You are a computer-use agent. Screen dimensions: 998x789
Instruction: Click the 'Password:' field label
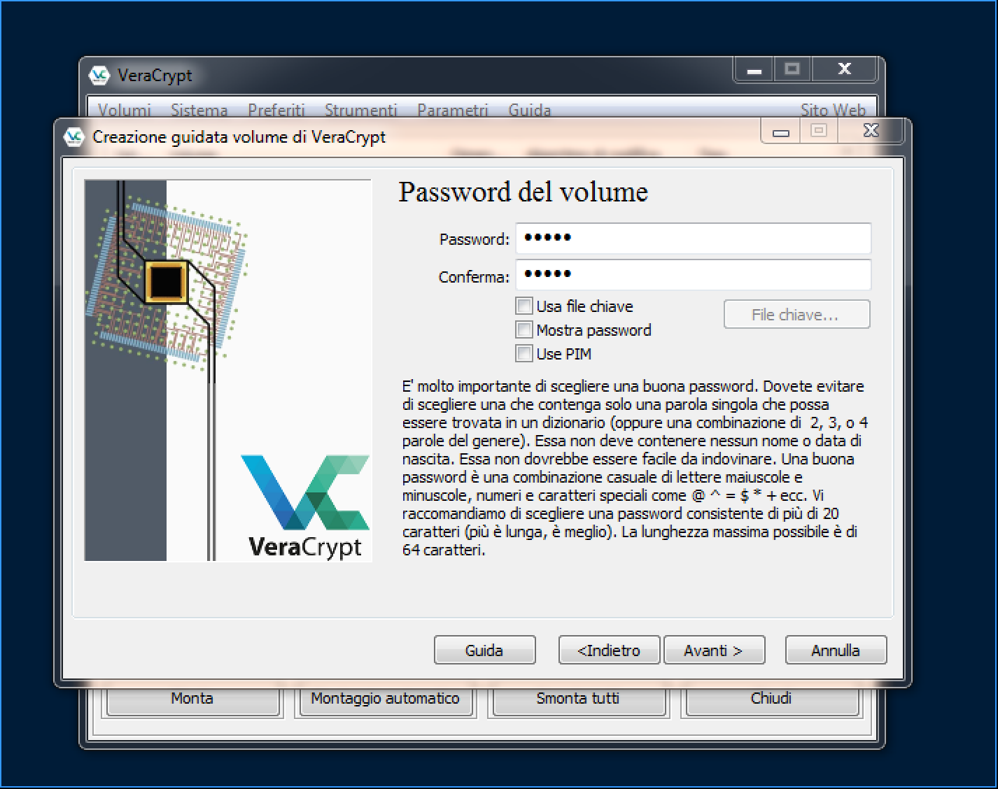pos(475,239)
